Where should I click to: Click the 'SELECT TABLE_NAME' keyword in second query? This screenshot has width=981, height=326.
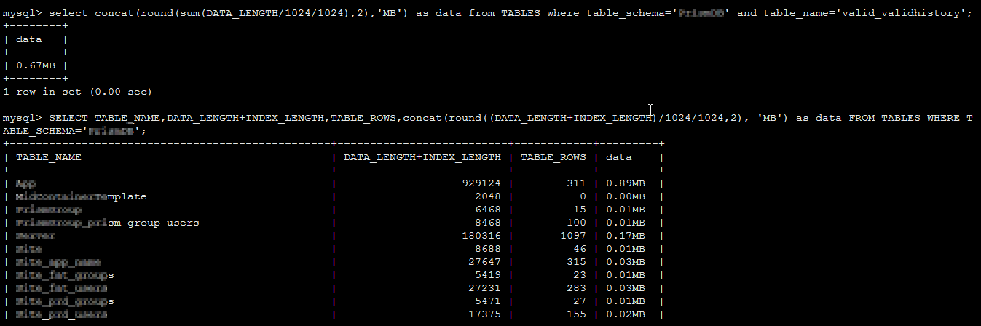pos(105,118)
